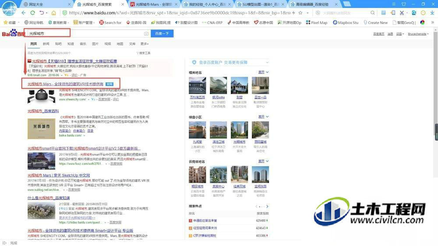Open the Create New bookmark
This screenshot has width=438, height=246.
click(x=376, y=23)
